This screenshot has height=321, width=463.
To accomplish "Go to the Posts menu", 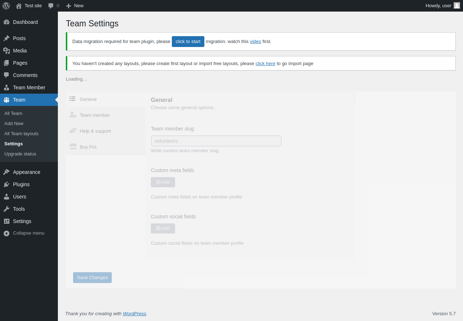I will pyautogui.click(x=19, y=38).
